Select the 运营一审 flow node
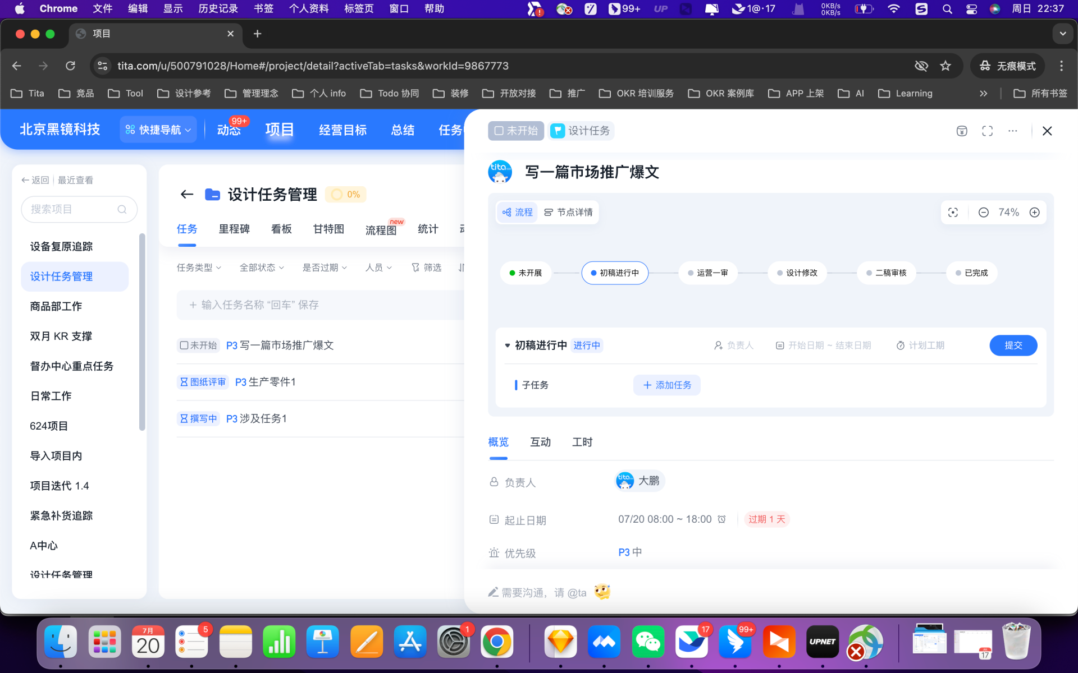 707,273
